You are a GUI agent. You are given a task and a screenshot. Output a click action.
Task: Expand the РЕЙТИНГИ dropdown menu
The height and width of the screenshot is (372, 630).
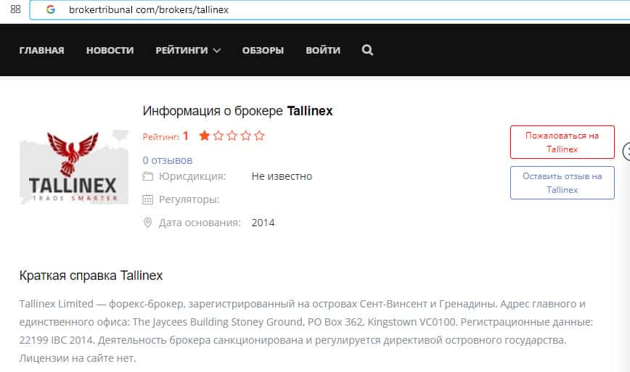tap(188, 50)
